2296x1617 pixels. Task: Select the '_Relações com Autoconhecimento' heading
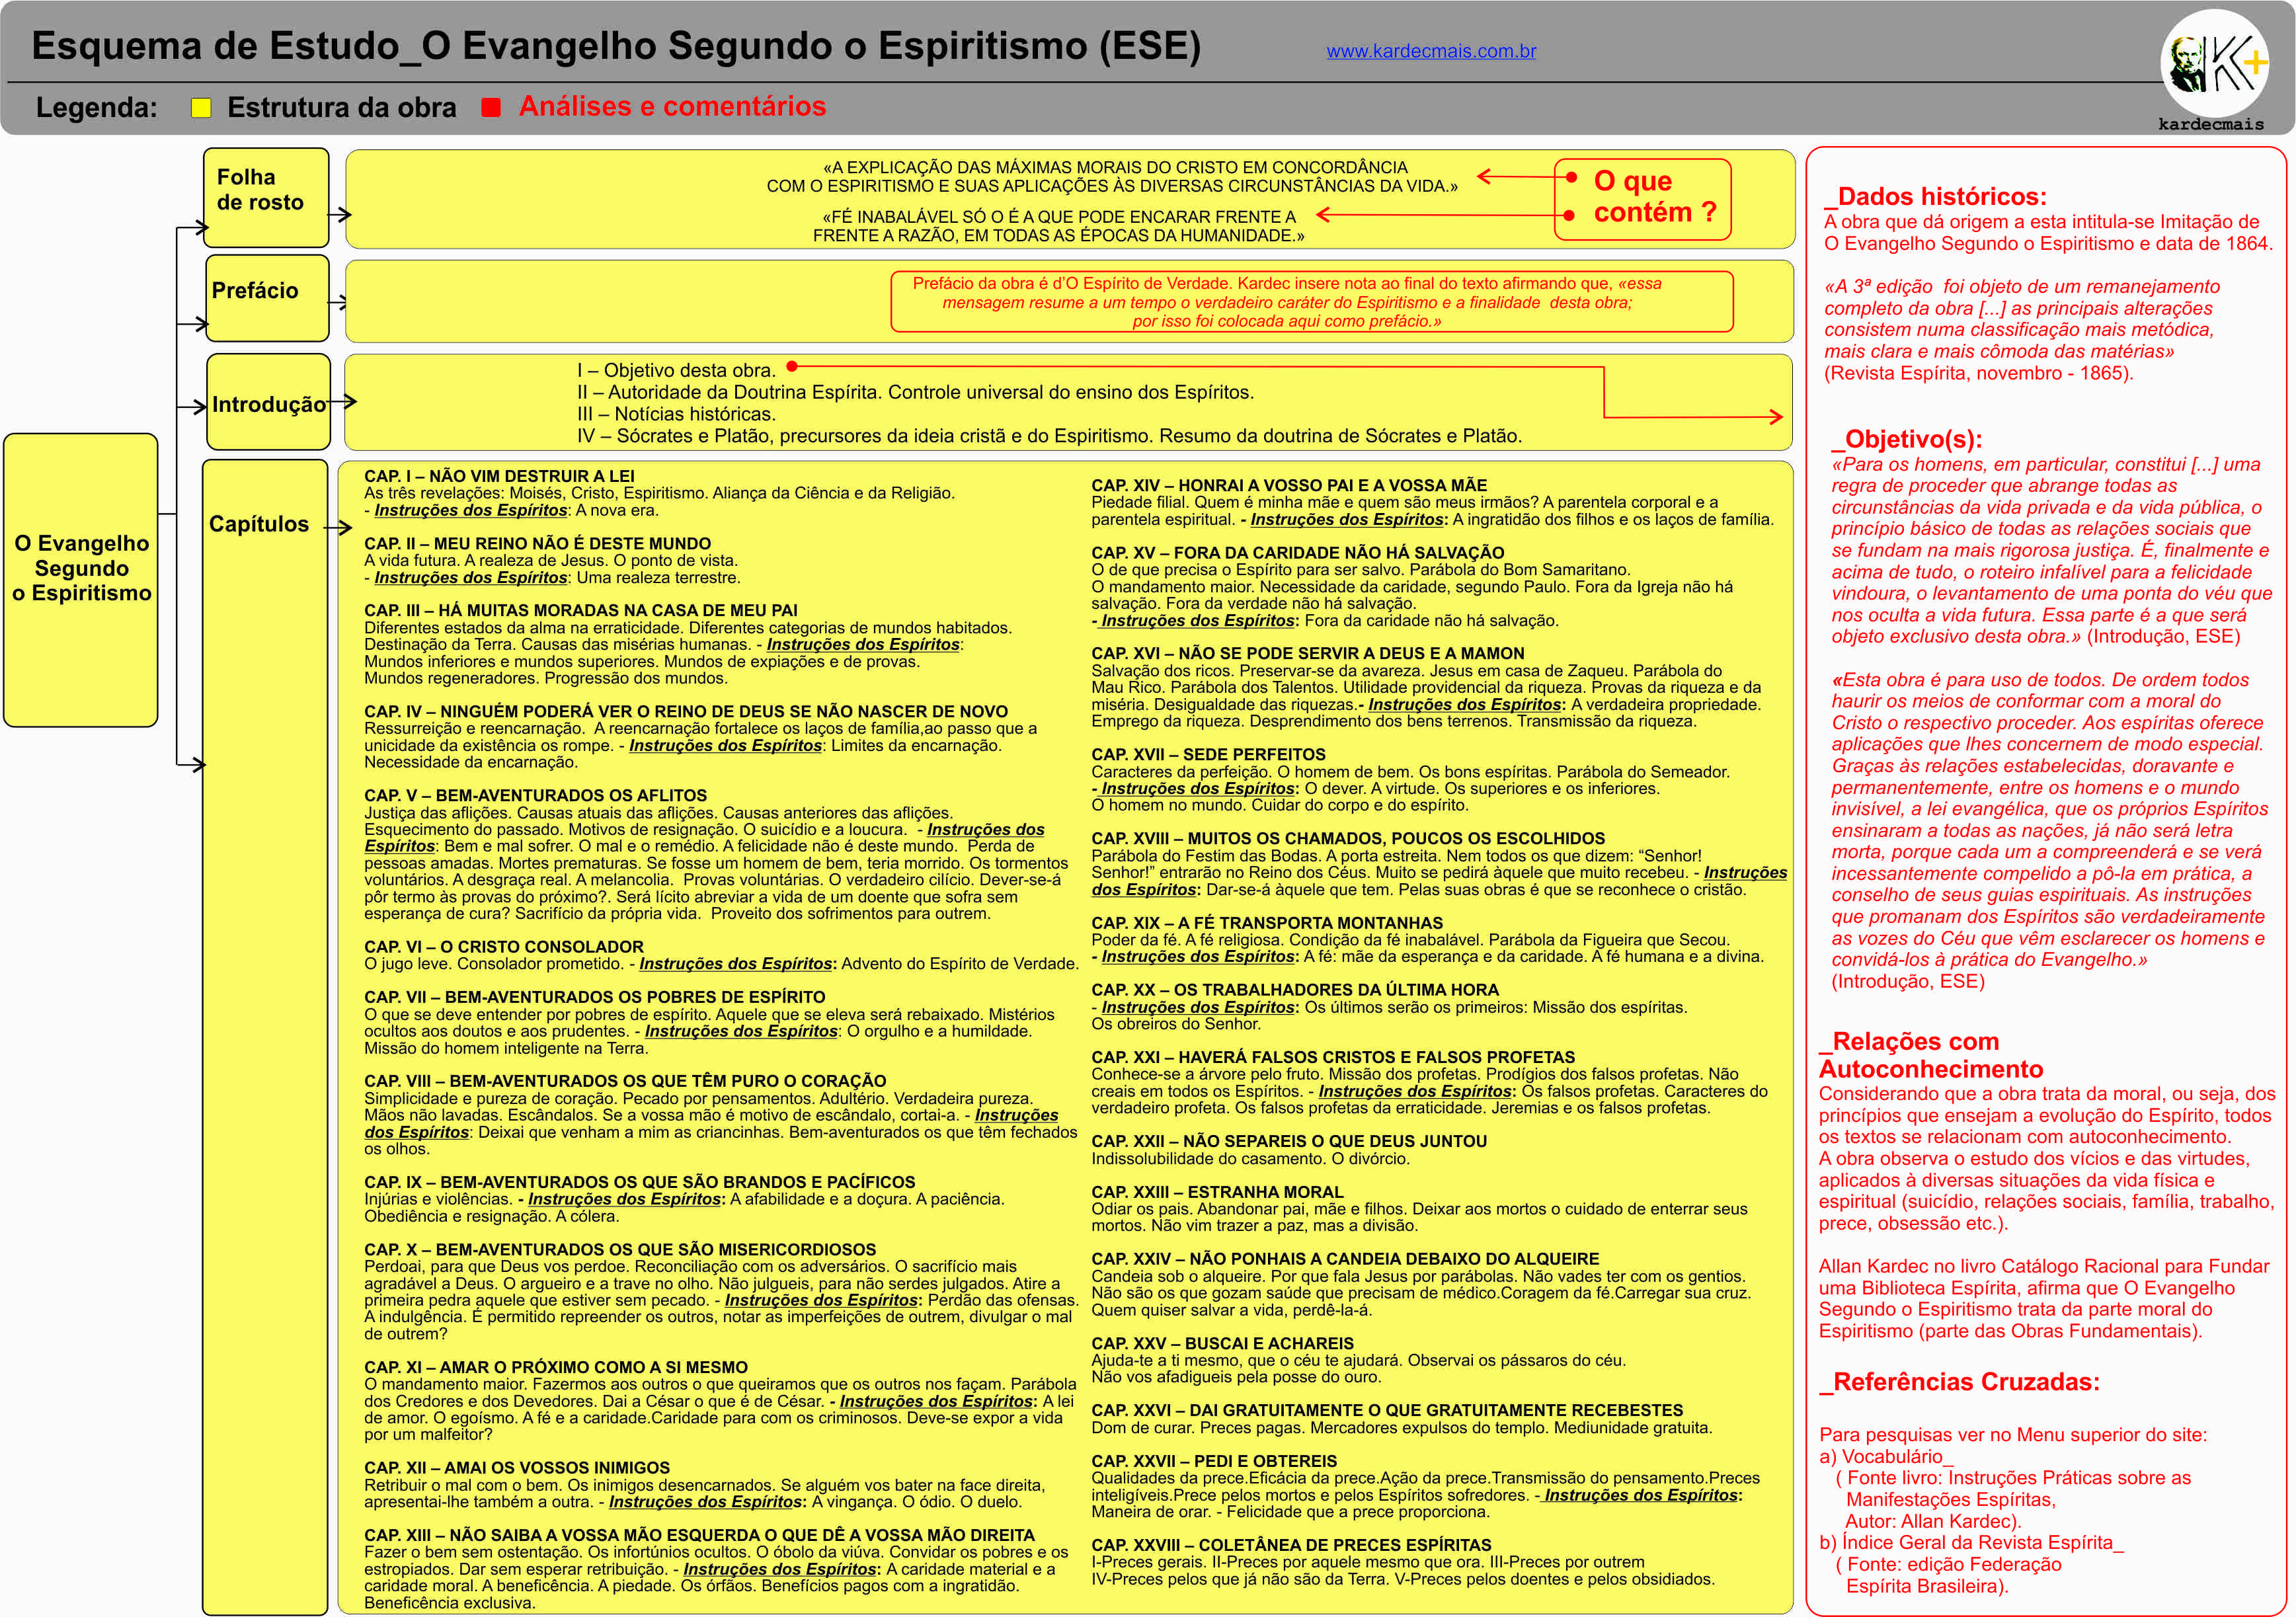1931,1055
